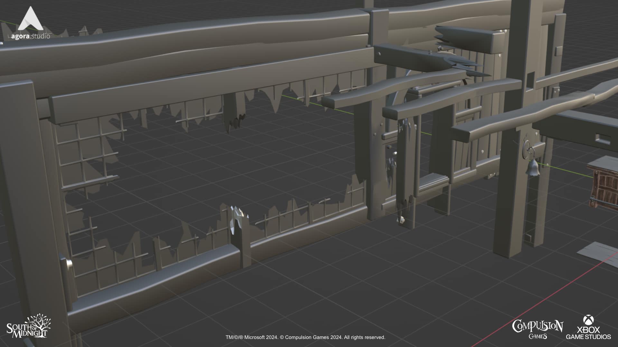Click the Microsoft copyright notice text

pyautogui.click(x=305, y=337)
